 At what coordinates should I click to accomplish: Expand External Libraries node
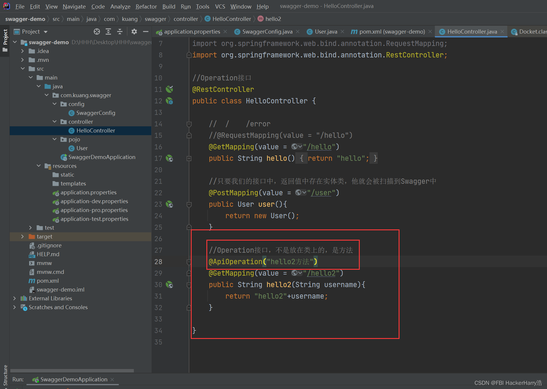coord(15,299)
